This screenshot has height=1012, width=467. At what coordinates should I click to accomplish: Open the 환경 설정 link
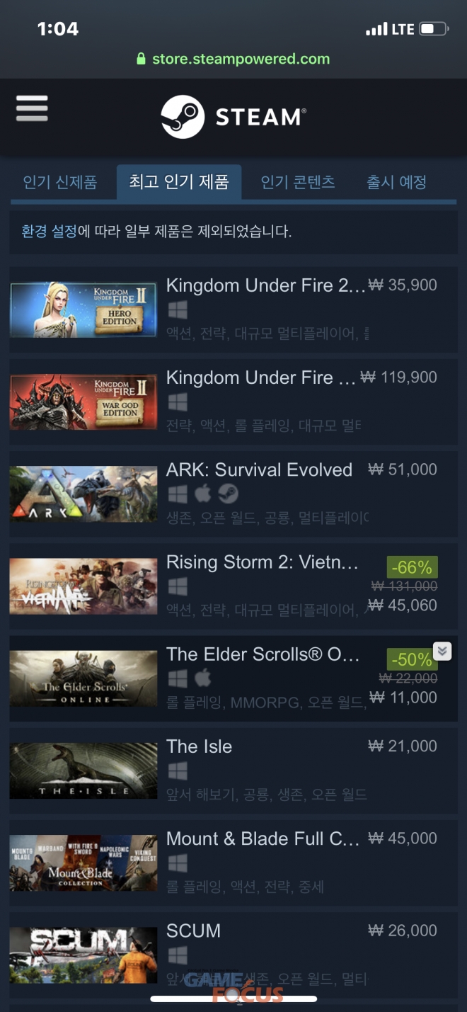(x=49, y=232)
